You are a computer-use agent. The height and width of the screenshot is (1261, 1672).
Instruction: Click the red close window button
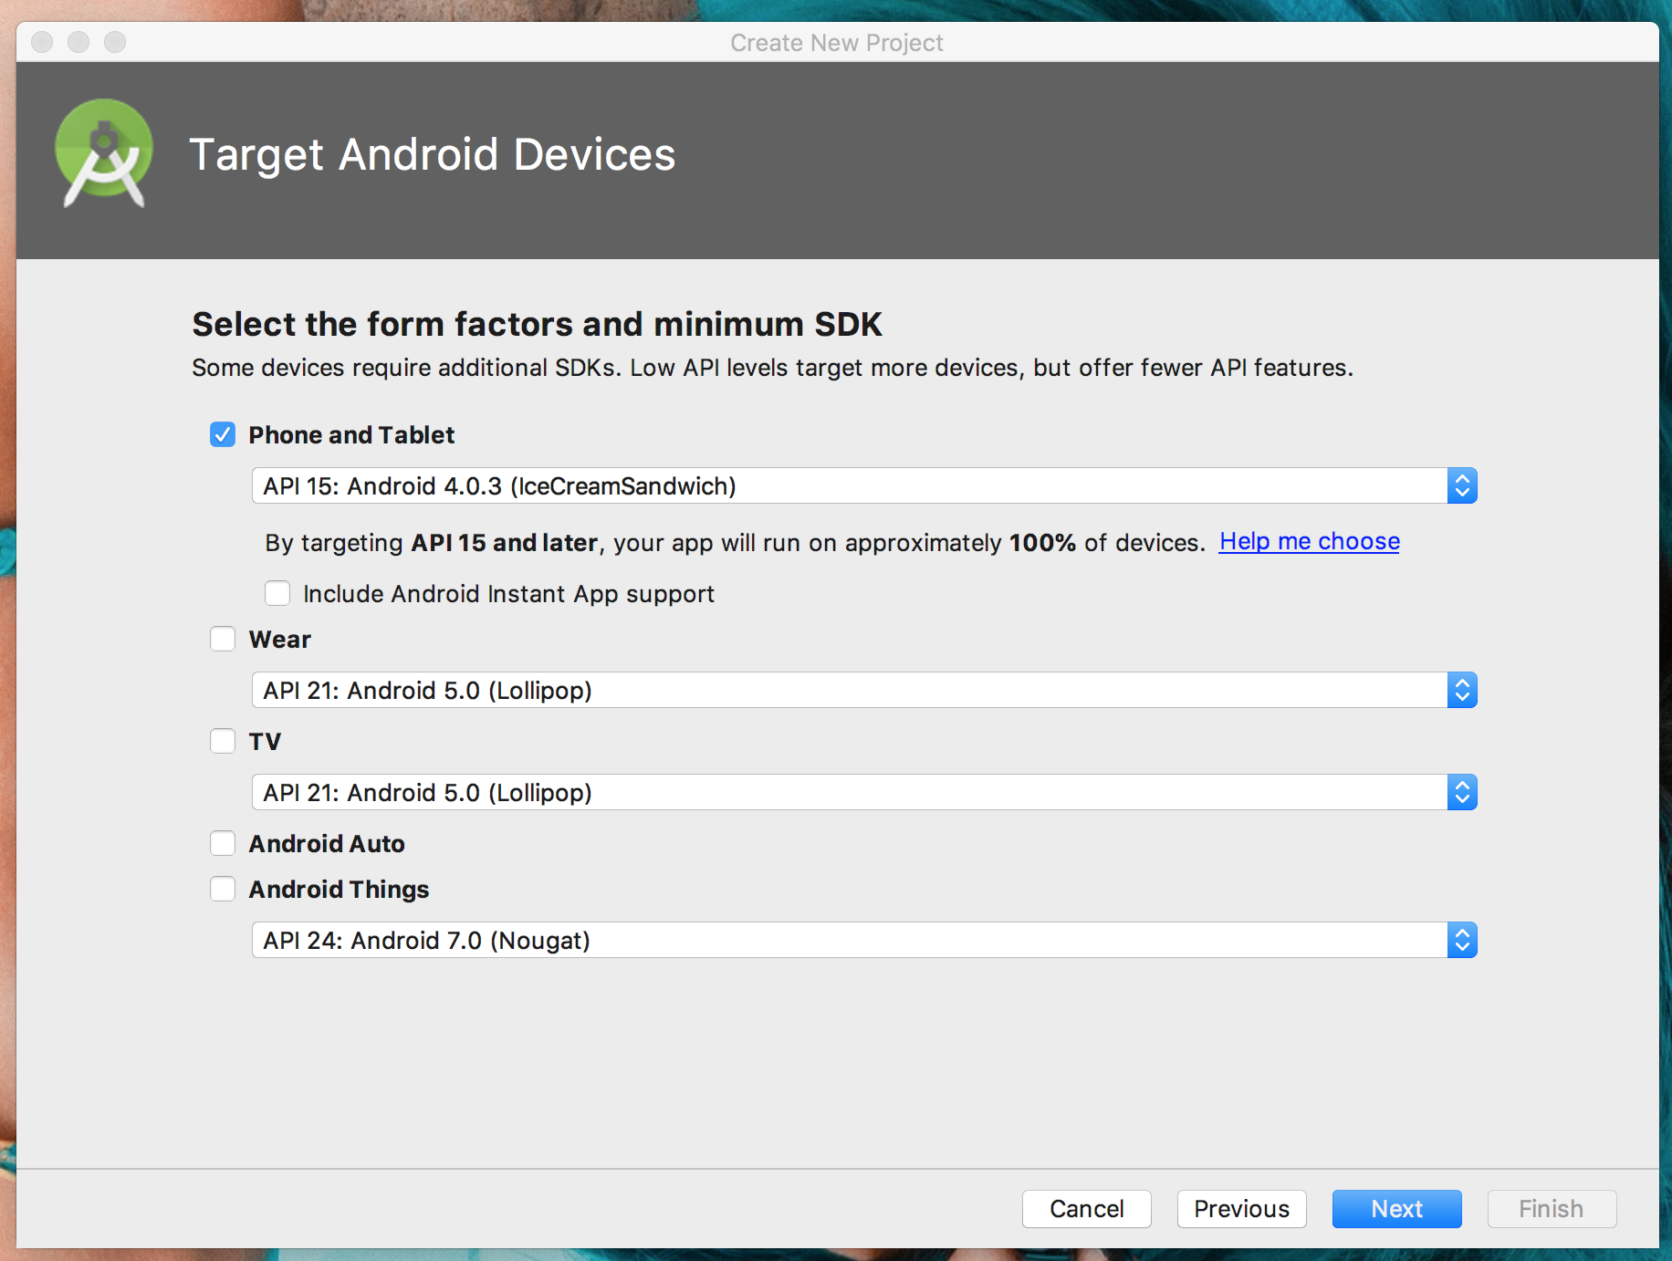click(42, 42)
